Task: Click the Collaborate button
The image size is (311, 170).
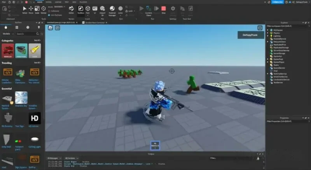Action: click(277, 2)
